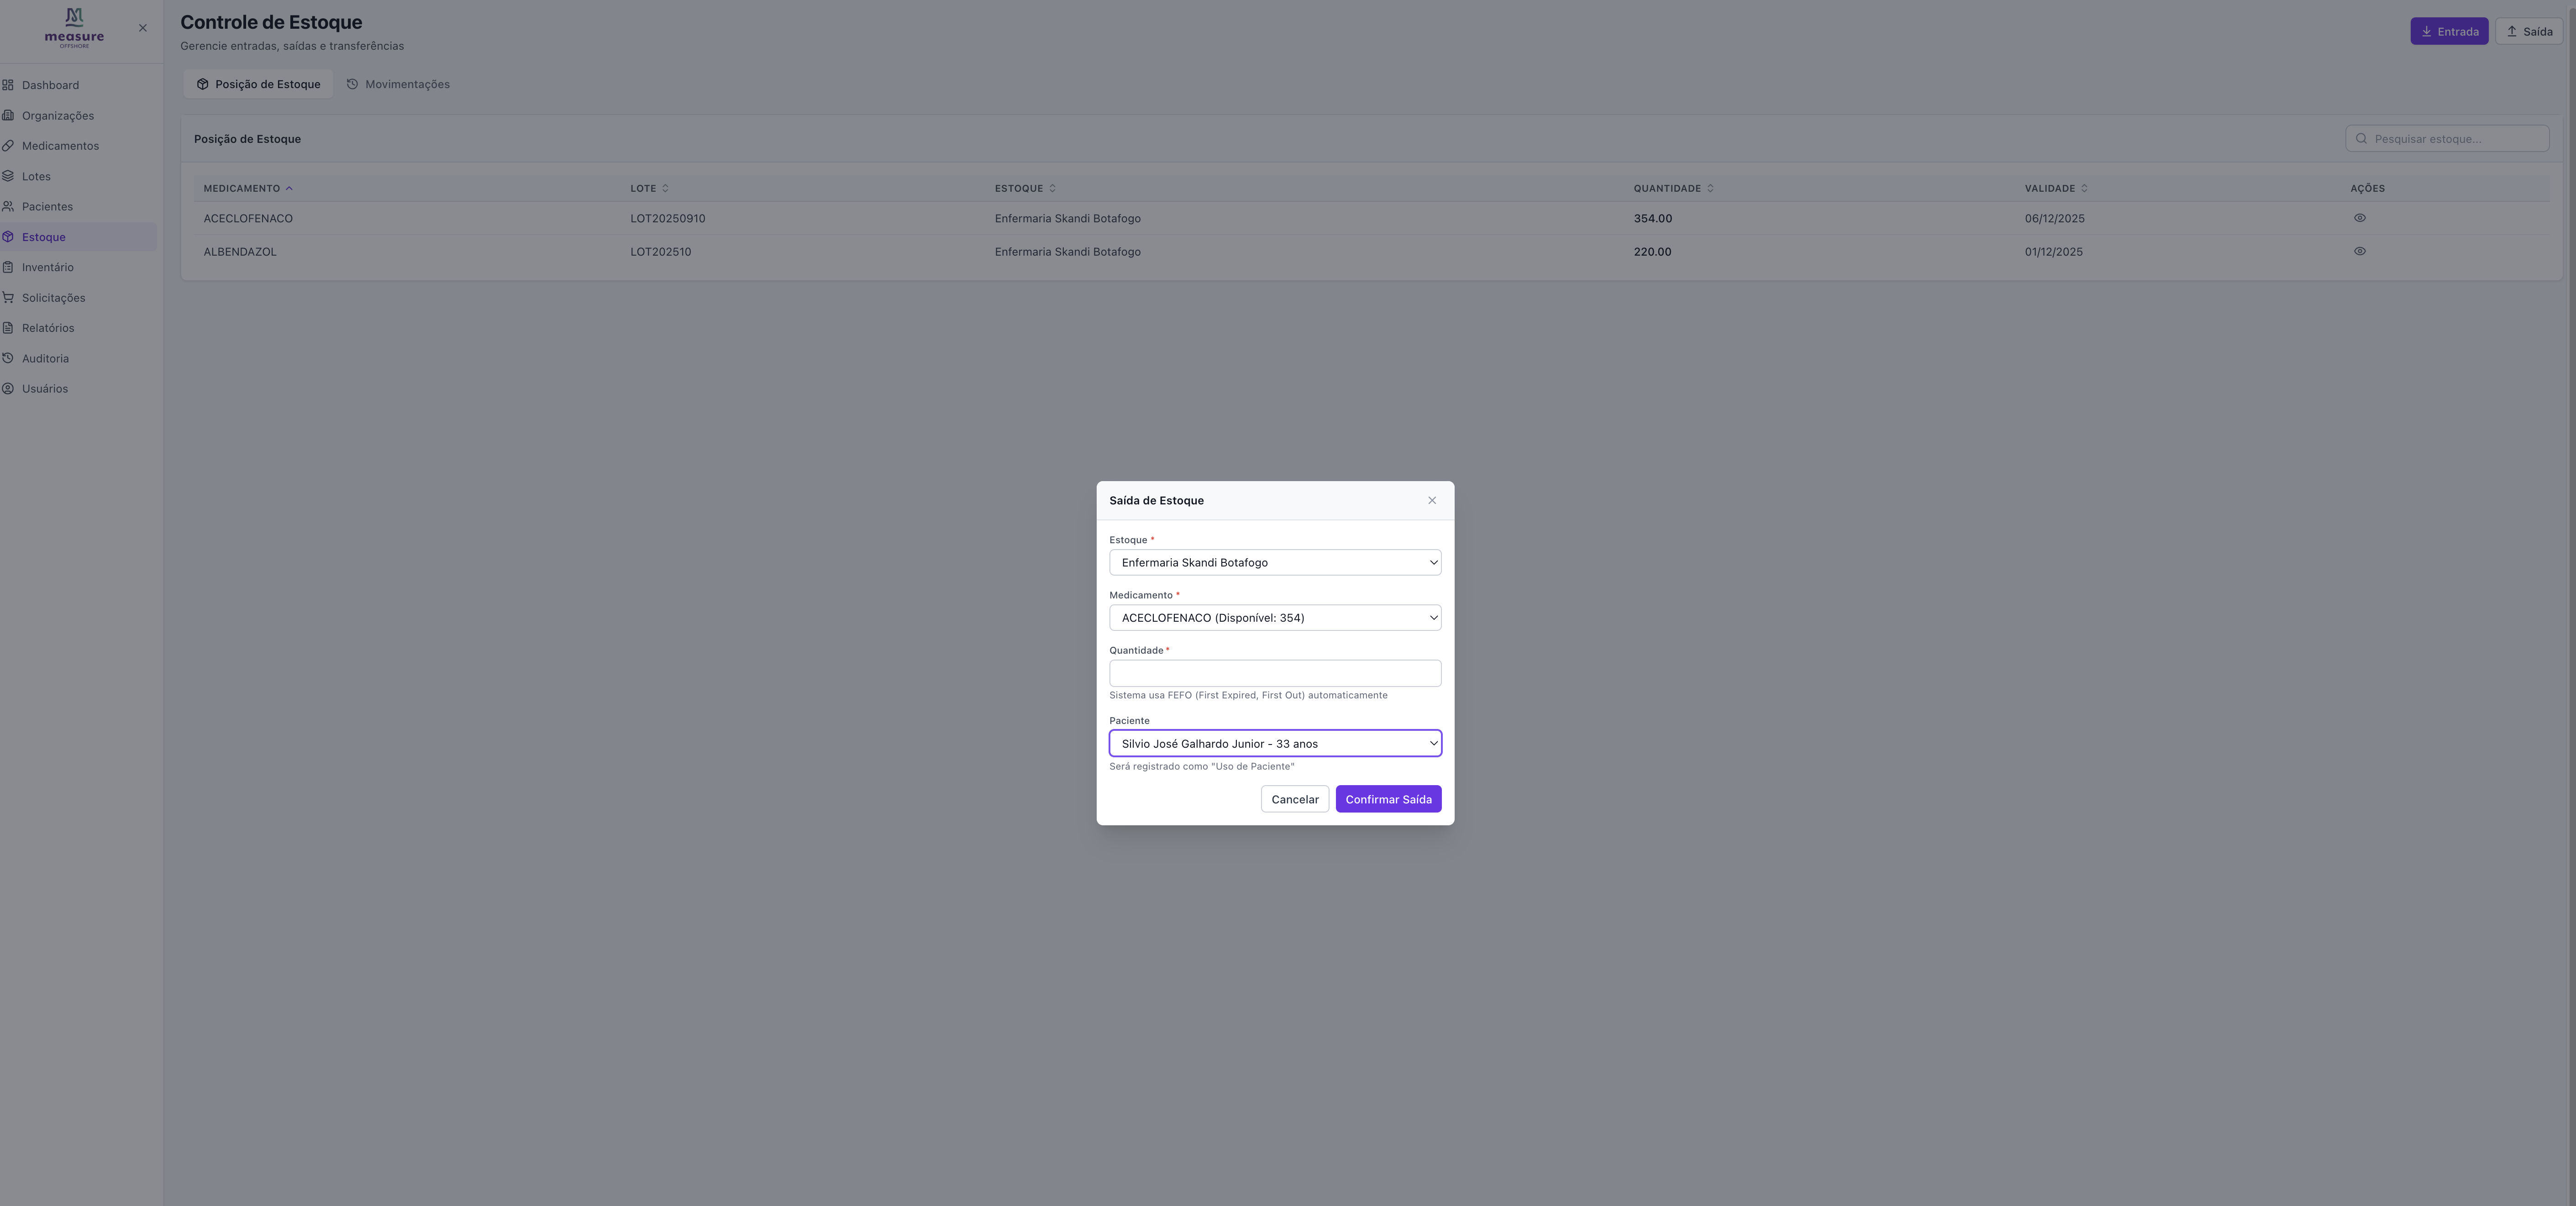Viewport: 2576px width, 1206px height.
Task: Click the Dashboard sidebar icon
Action: tap(8, 85)
